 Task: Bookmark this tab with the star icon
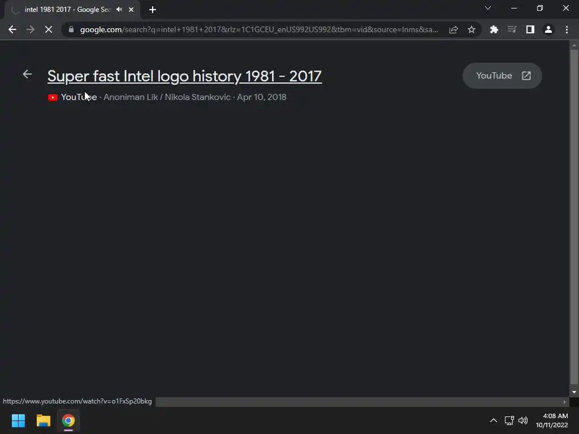472,29
